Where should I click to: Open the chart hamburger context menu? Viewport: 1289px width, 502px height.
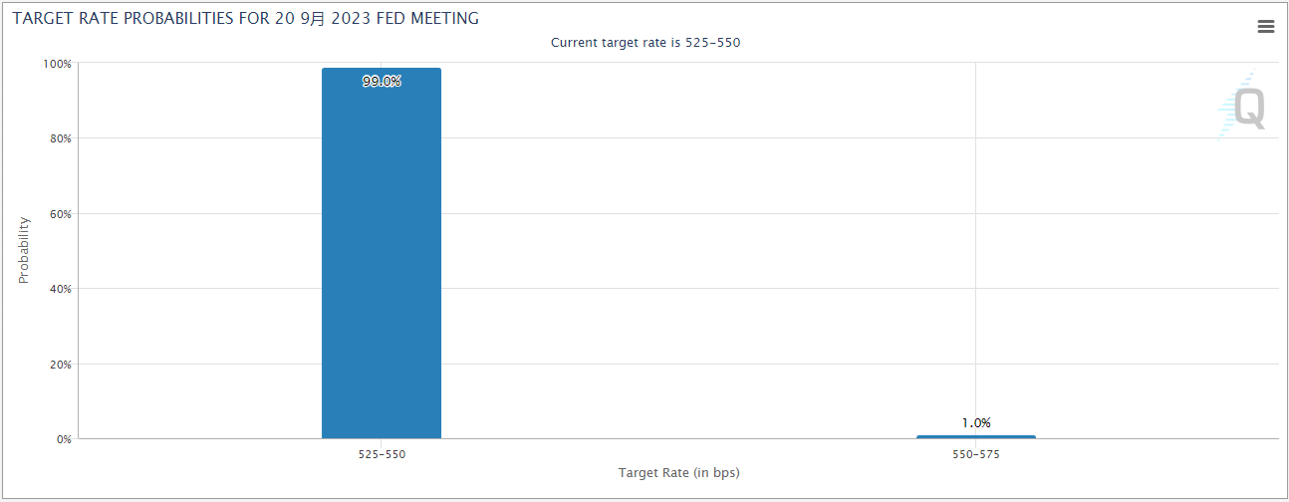click(1266, 27)
